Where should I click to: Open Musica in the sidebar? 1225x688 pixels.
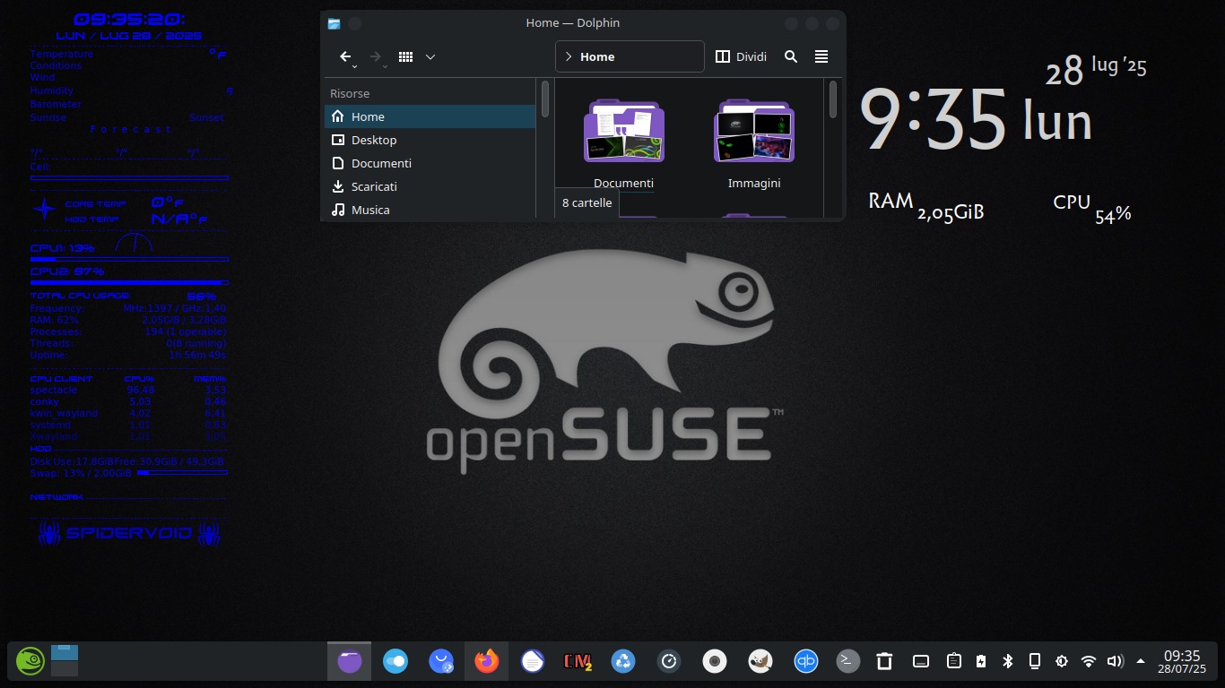[x=430, y=210]
